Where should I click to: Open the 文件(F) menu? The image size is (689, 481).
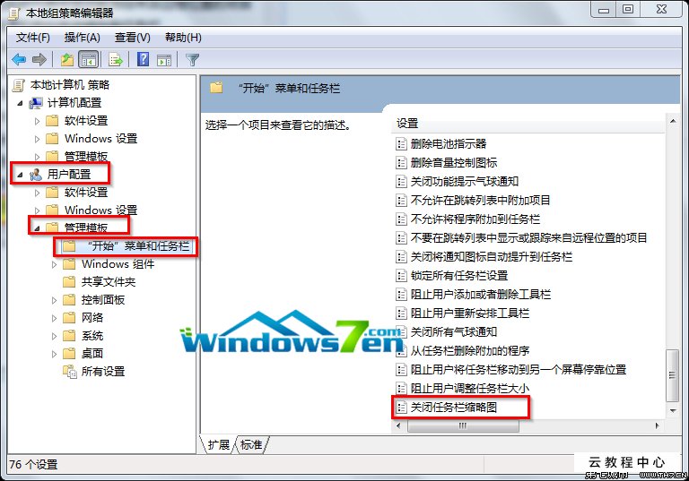point(33,38)
